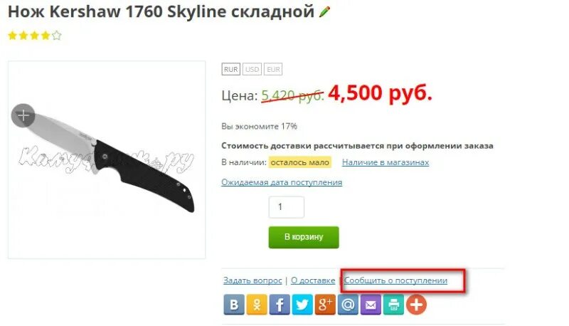This screenshot has width=569, height=326.
Task: Open Ожидаемая дата поступления link
Action: point(282,182)
